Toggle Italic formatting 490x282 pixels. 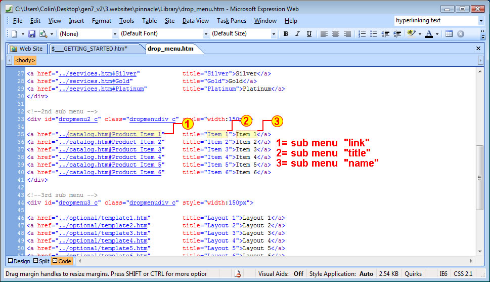point(296,34)
